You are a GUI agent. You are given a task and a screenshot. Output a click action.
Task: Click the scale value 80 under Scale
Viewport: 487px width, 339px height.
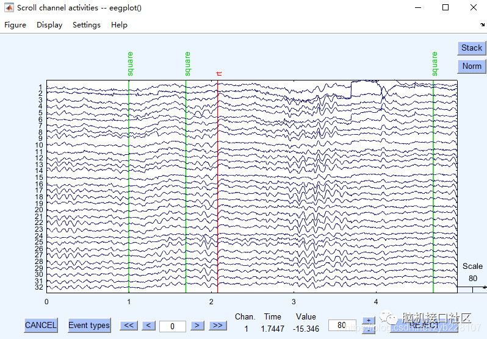[473, 279]
